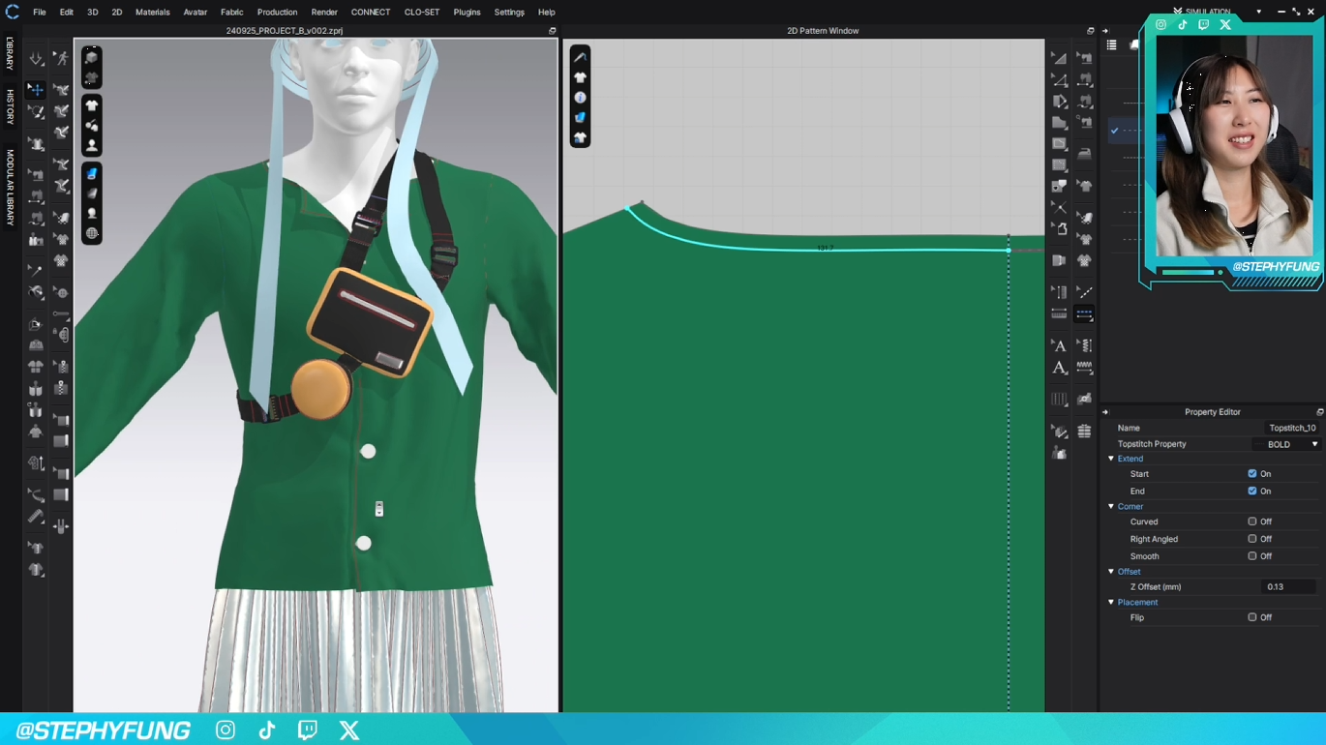The height and width of the screenshot is (745, 1326).
Task: Click the needle icon in 2D window toolbar
Action: (580, 57)
